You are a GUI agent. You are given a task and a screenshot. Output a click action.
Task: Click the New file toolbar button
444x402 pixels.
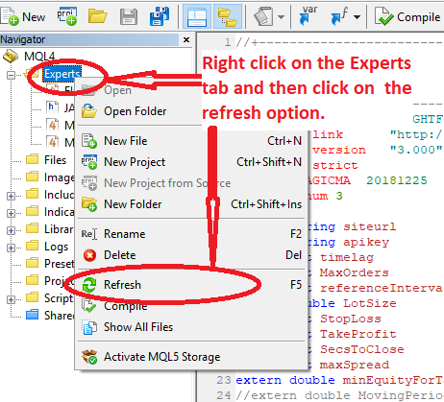point(23,16)
